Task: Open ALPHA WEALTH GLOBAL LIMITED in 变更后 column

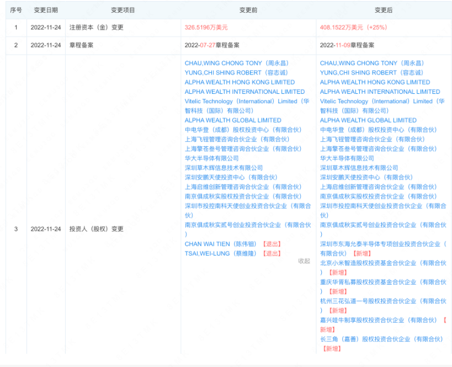Action: click(x=368, y=120)
